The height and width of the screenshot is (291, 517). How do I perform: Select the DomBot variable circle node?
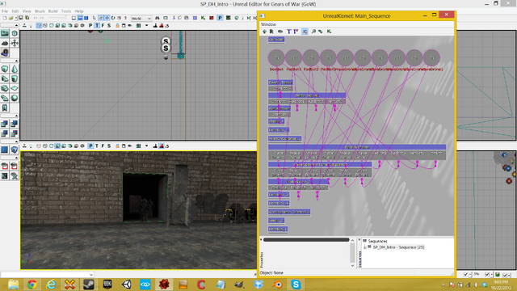276,57
